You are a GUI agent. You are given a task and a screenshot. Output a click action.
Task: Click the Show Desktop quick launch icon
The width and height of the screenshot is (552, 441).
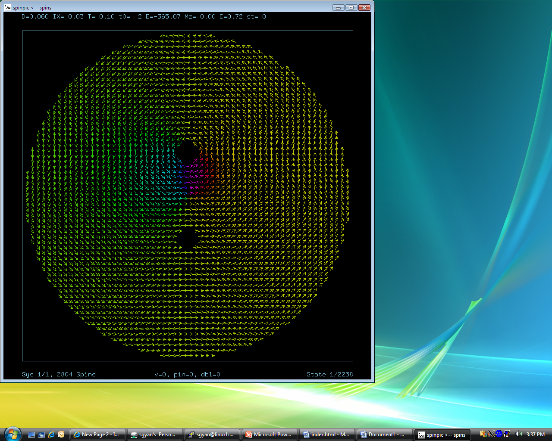[31, 435]
